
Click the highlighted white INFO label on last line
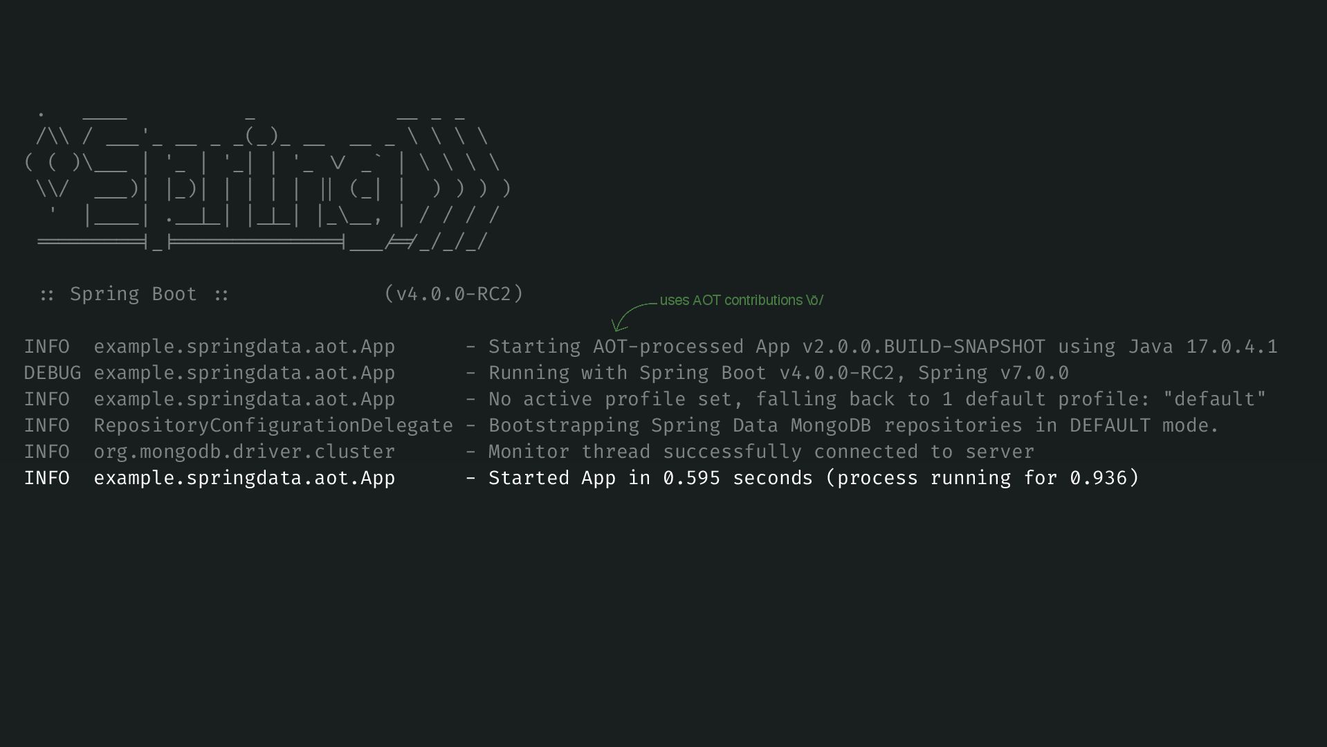(x=46, y=478)
